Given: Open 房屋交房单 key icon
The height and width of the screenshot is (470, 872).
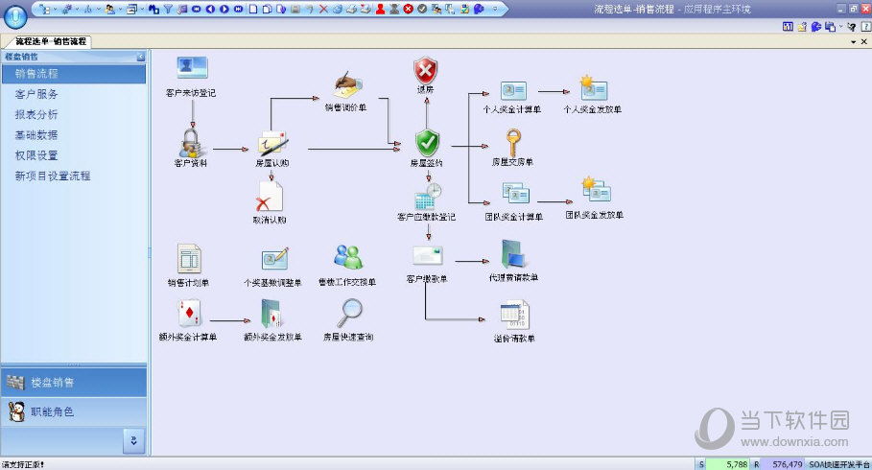Looking at the screenshot, I should [x=512, y=142].
